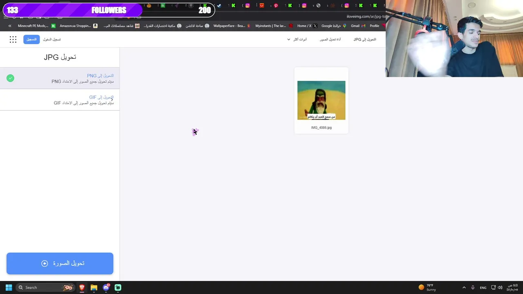Open the apps grid menu icon
This screenshot has width=523, height=294.
click(x=13, y=39)
